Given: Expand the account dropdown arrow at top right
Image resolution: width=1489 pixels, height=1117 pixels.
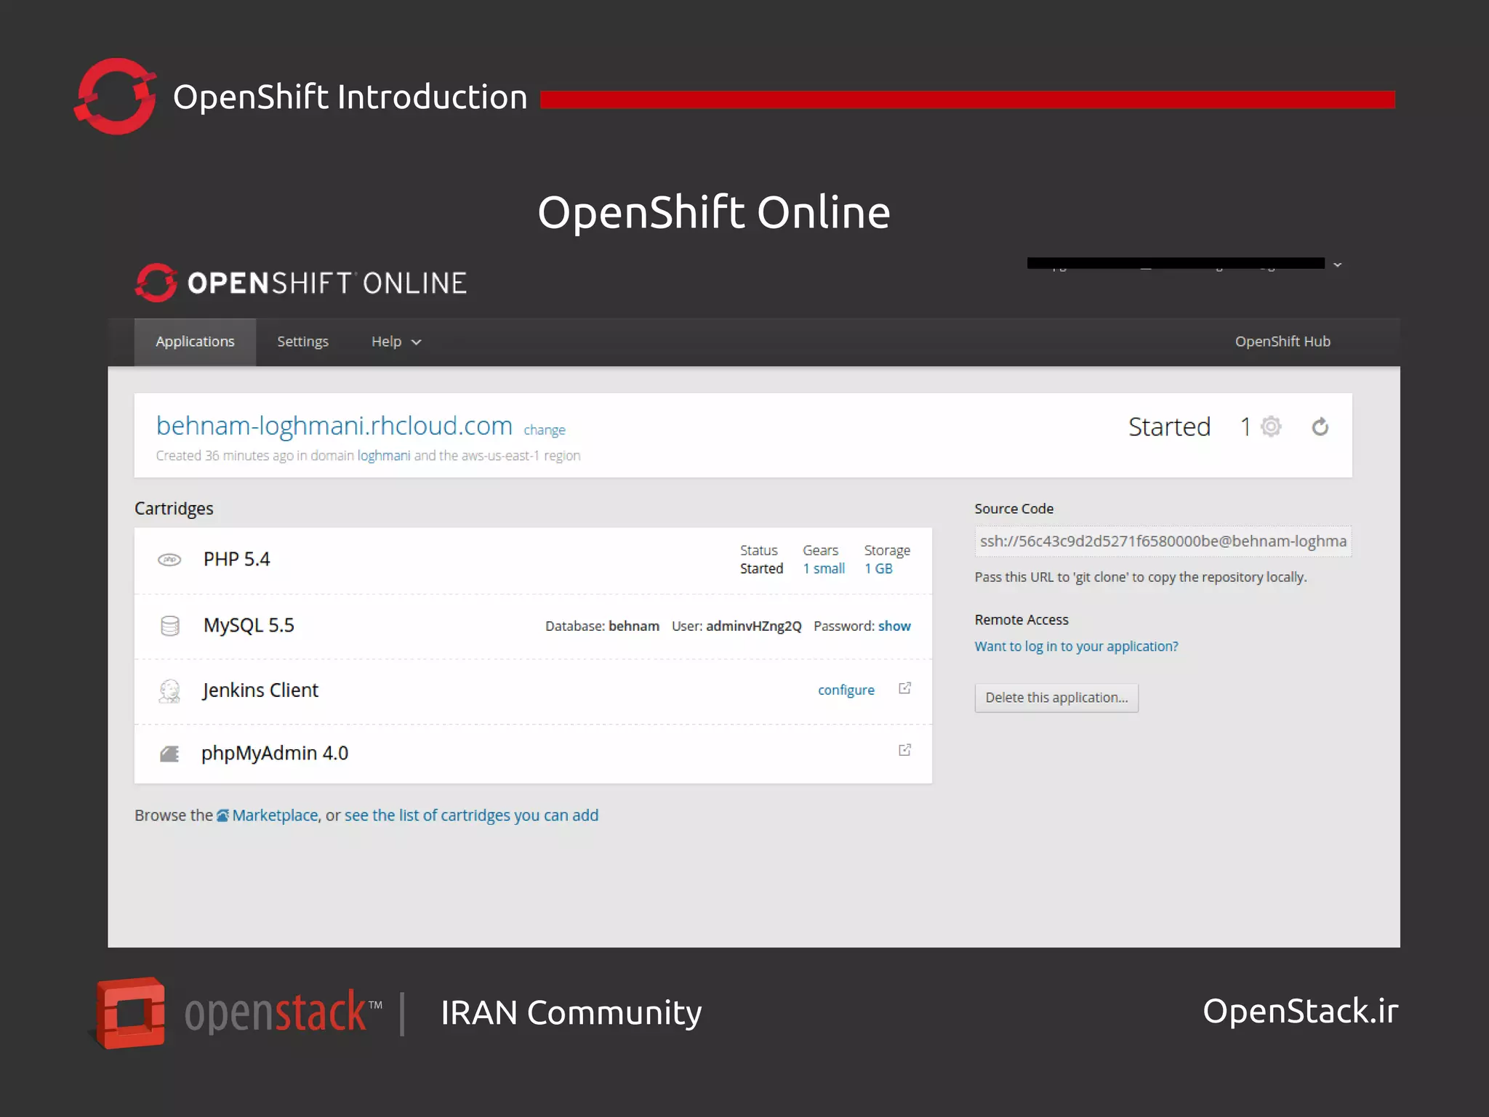Looking at the screenshot, I should click(1338, 265).
